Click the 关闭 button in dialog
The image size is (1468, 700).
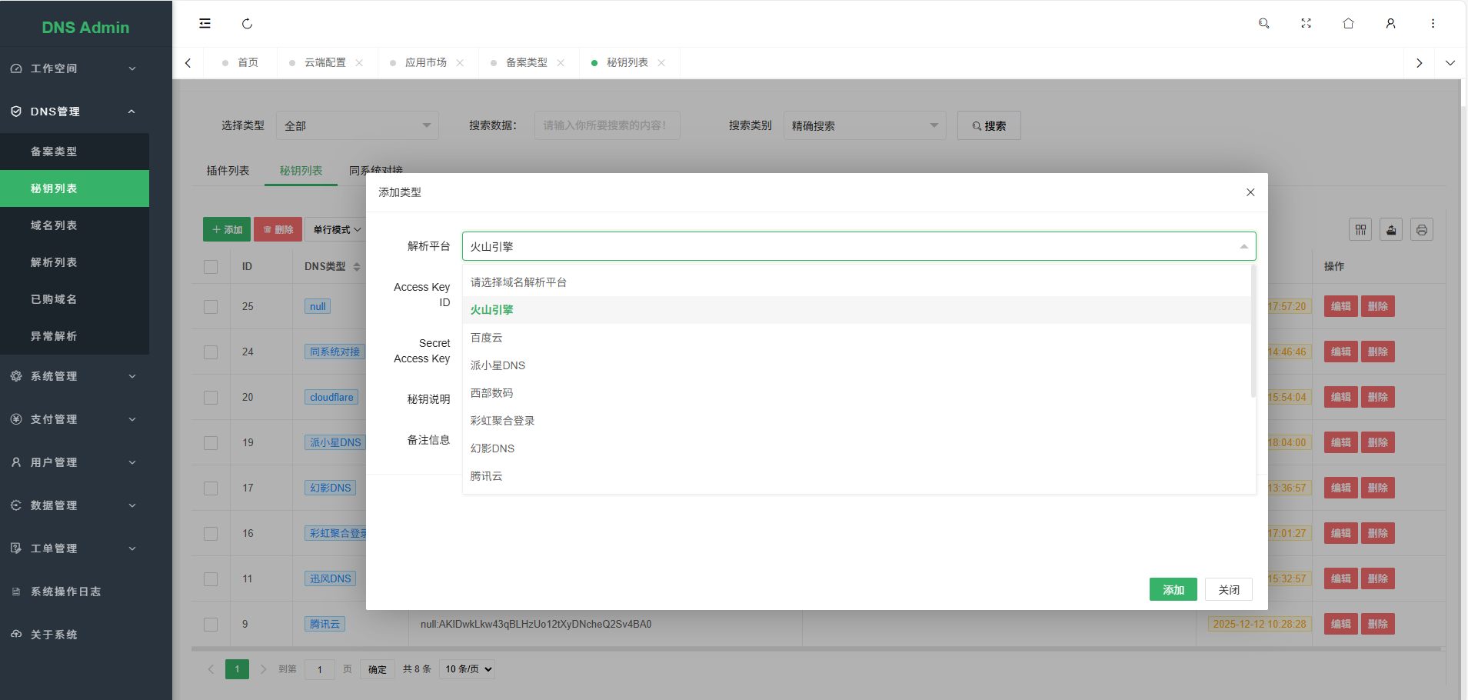pos(1228,589)
